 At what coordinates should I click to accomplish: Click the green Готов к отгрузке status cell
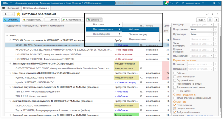[x=126, y=115]
